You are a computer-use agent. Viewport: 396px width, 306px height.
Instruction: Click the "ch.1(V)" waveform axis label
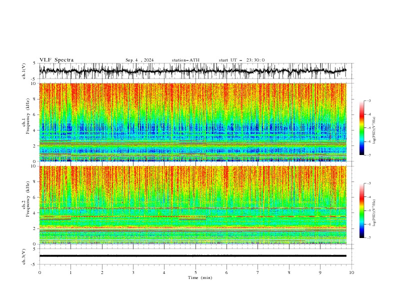[24, 71]
